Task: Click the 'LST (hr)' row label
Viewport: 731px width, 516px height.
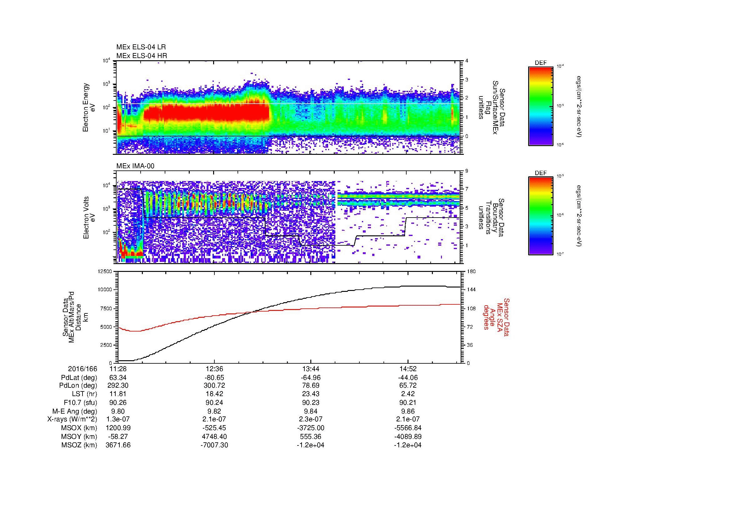Action: point(84,394)
